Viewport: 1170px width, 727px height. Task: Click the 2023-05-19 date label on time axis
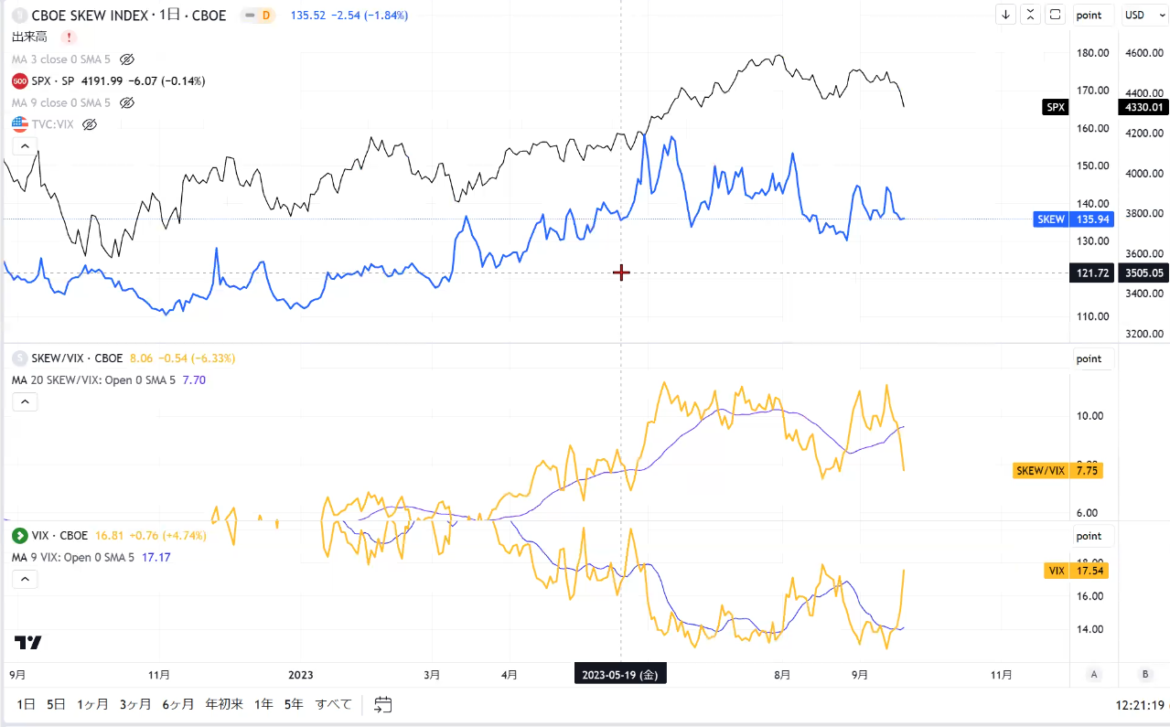620,675
